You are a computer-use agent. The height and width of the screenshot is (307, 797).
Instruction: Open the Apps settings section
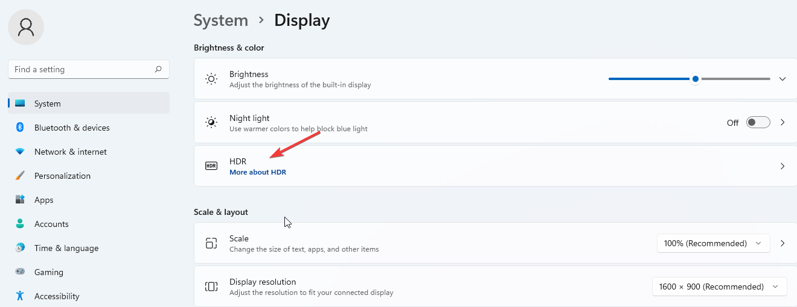[x=44, y=200]
